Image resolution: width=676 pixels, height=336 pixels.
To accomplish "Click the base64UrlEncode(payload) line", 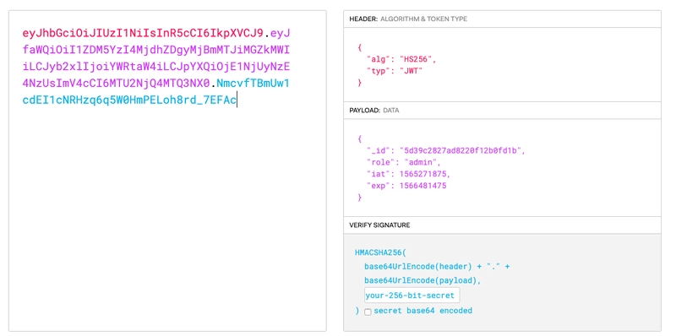I will coord(422,280).
